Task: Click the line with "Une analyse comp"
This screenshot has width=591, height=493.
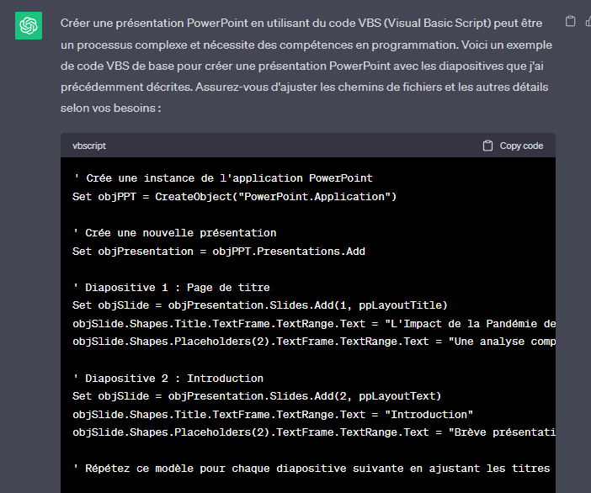Action: coord(314,342)
